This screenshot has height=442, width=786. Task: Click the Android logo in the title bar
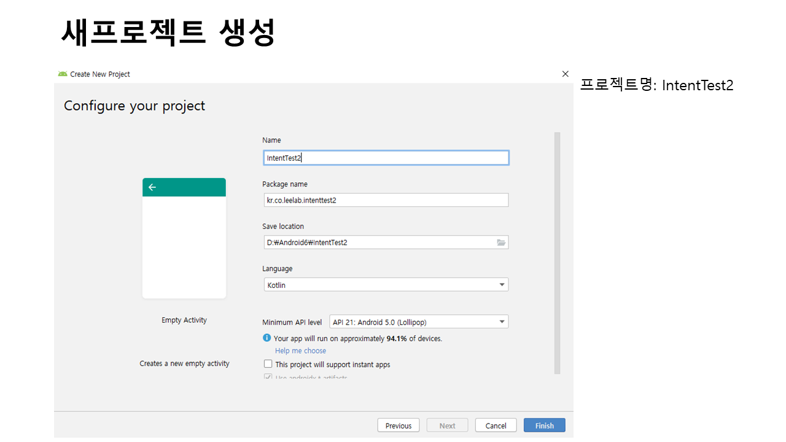(63, 74)
